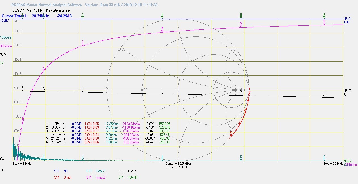Click the Start = 1 MHz label

pyautogui.click(x=22, y=164)
